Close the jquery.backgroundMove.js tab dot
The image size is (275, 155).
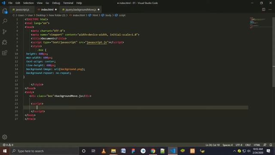[x=98, y=9]
